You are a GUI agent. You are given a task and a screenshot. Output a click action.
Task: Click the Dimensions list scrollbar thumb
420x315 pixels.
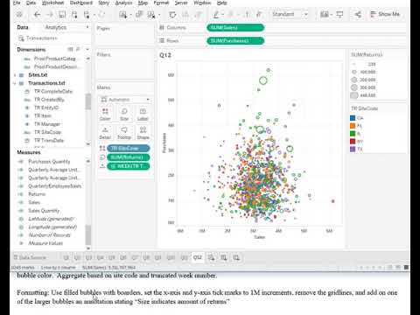(87, 102)
